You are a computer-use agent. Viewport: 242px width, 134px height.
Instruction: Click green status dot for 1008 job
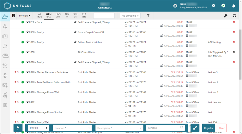pos(23,52)
